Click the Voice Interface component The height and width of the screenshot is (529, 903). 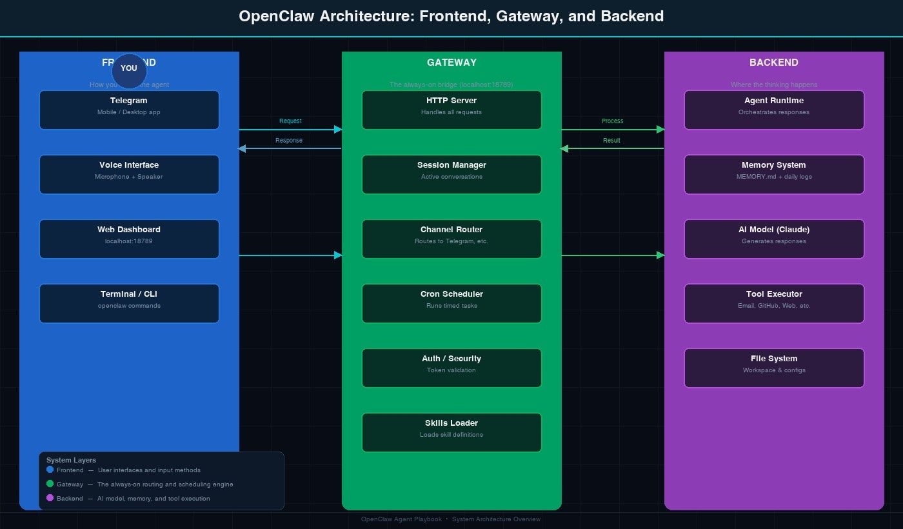[129, 174]
